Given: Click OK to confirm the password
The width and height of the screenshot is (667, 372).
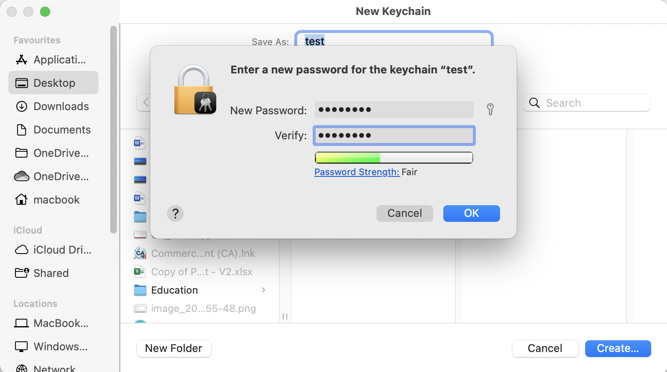Looking at the screenshot, I should coord(471,214).
